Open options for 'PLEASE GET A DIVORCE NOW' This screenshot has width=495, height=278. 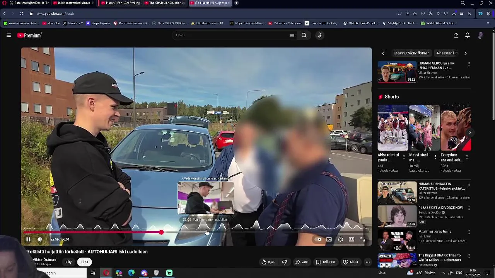tap(469, 208)
